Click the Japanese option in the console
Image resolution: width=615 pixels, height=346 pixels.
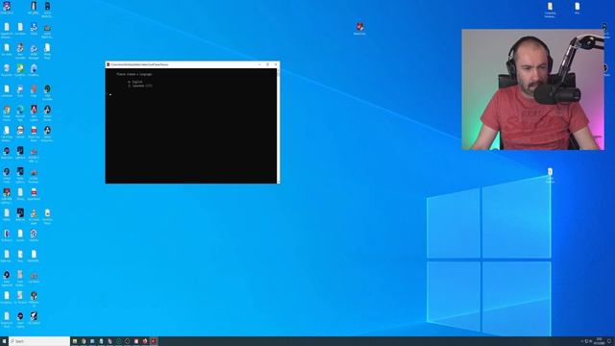[x=141, y=86]
